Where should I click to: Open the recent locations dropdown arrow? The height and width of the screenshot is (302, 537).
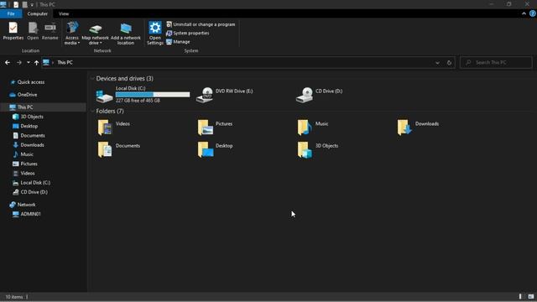click(x=29, y=63)
